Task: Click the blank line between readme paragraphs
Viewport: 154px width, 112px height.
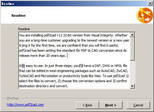Action: tap(74, 61)
